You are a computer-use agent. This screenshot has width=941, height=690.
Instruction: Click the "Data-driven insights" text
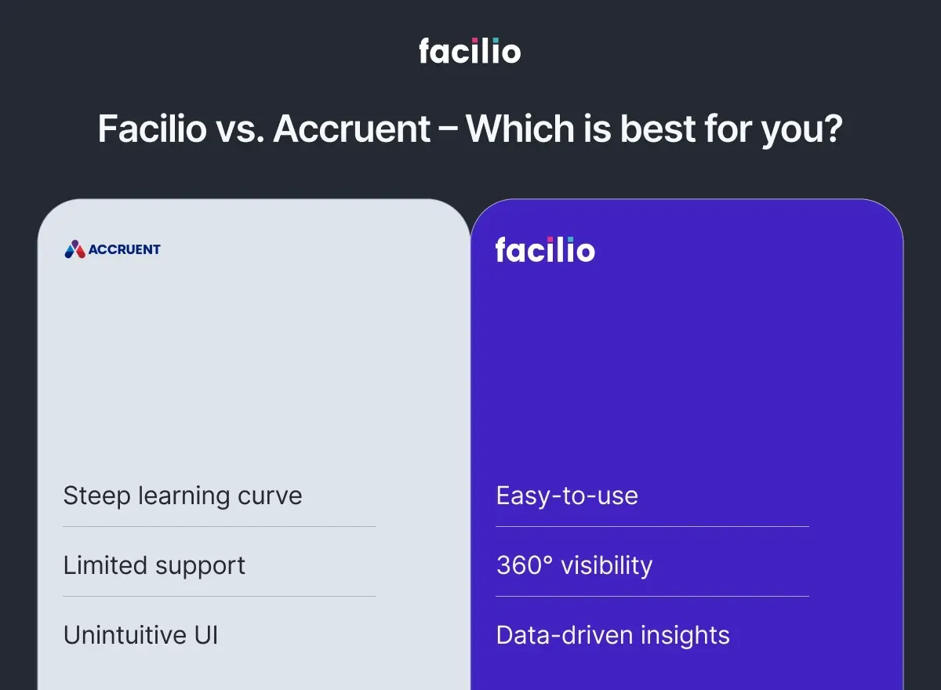[x=612, y=635]
